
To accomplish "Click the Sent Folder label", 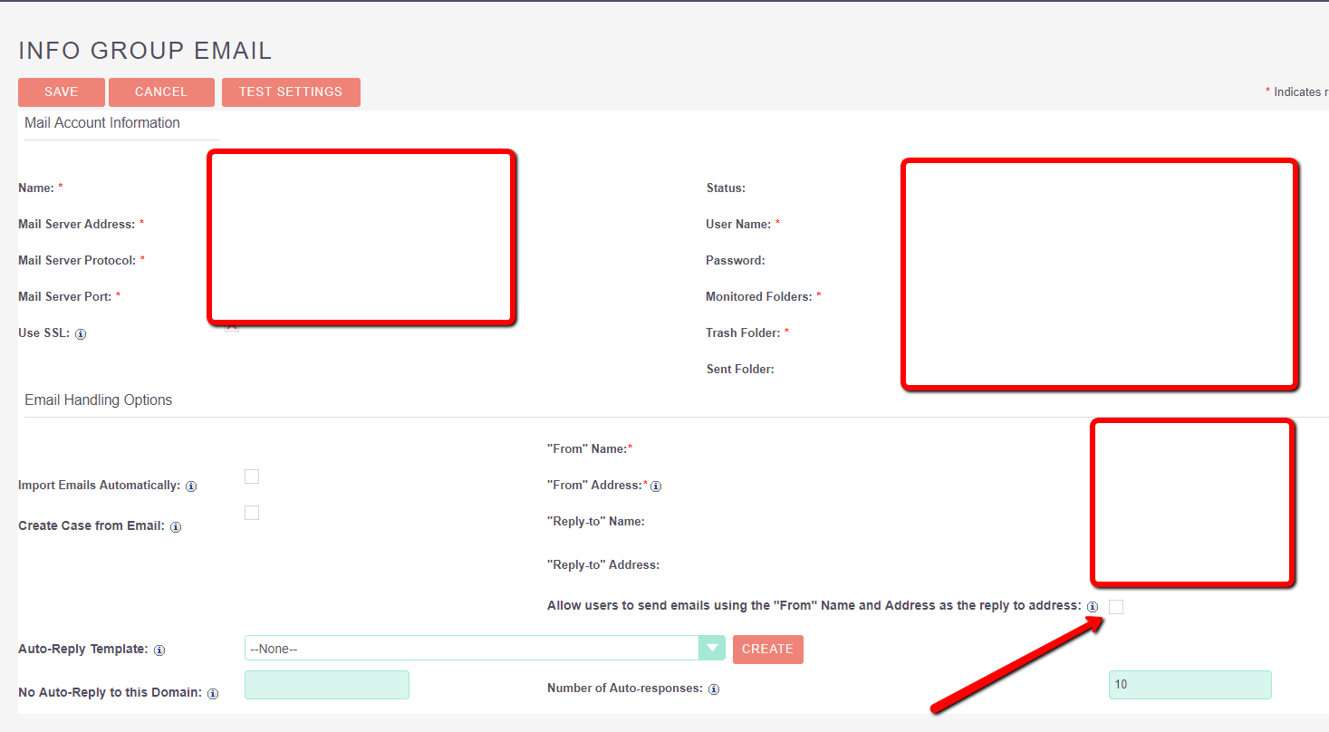I will pos(740,369).
